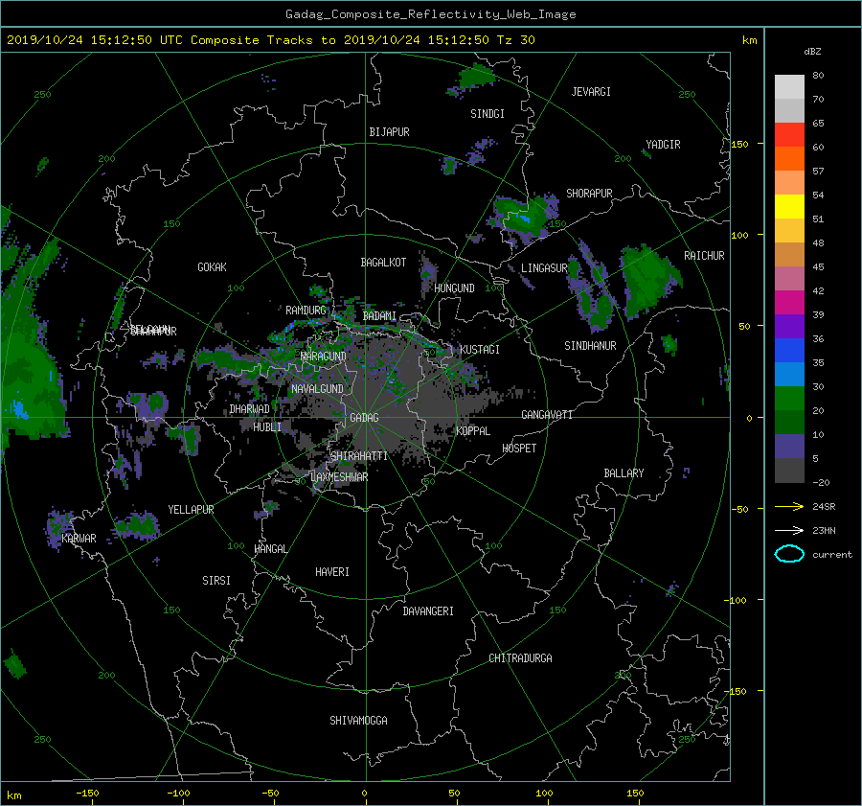Click the current legend label
This screenshot has height=806, width=862.
coord(831,555)
